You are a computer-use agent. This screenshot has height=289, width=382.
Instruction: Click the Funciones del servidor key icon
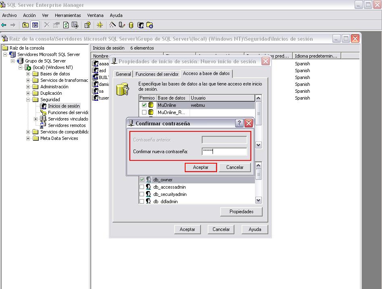[44, 112]
